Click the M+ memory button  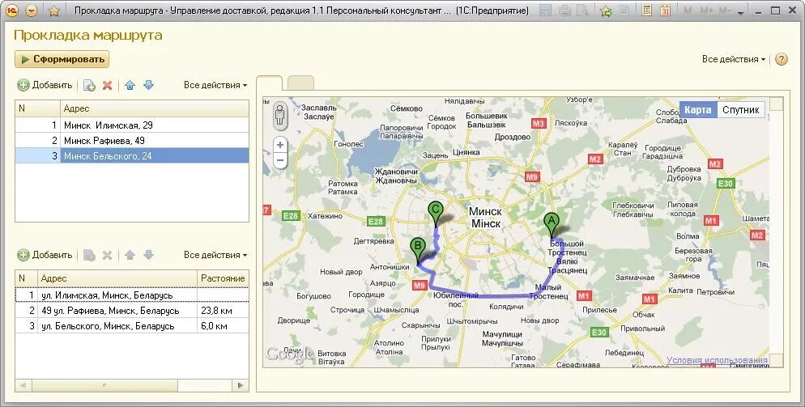pos(706,11)
